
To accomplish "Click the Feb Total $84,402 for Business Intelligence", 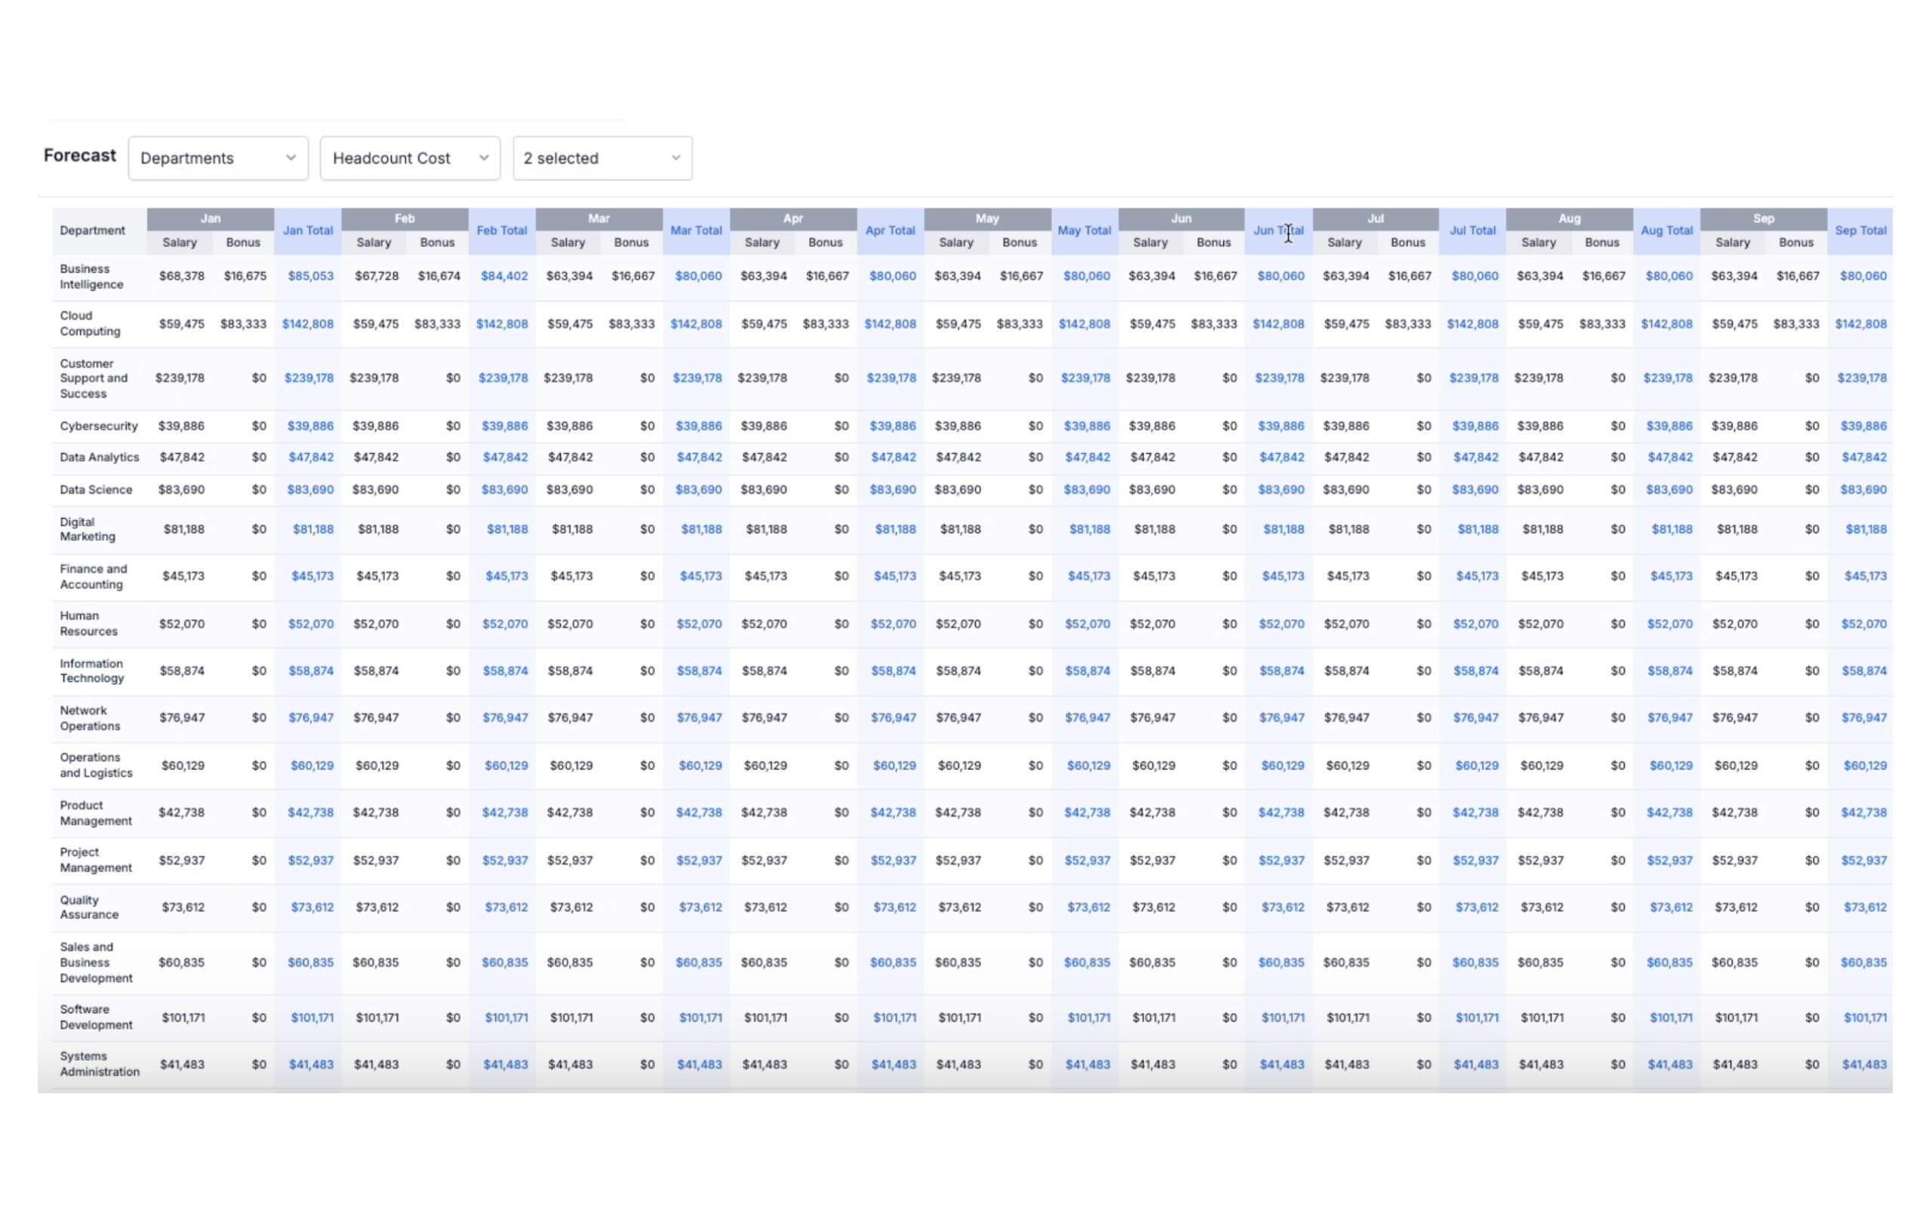I will click(x=505, y=276).
